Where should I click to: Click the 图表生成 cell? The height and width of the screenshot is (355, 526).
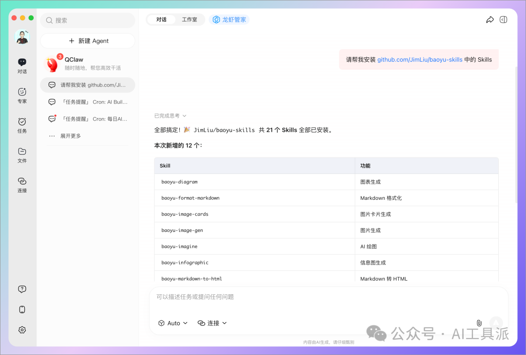[427, 182]
